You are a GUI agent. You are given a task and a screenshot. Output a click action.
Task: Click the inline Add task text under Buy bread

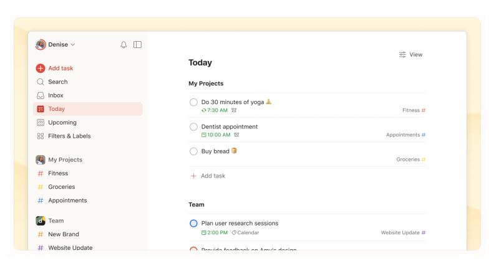click(213, 176)
